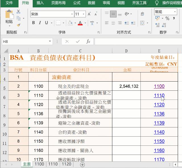Click accounting number format icon

pos(158,18)
